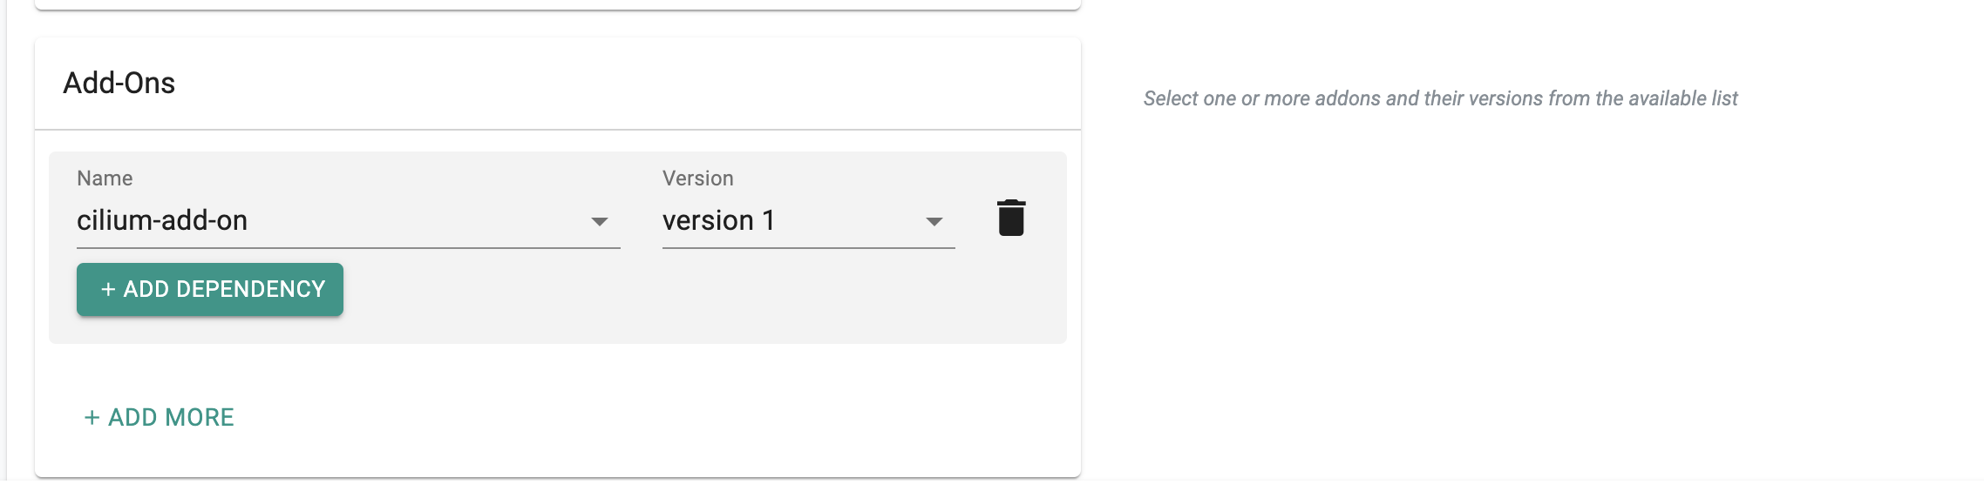This screenshot has width=1984, height=491.
Task: Click the underline beneath cilium-add-on field
Action: (x=349, y=248)
